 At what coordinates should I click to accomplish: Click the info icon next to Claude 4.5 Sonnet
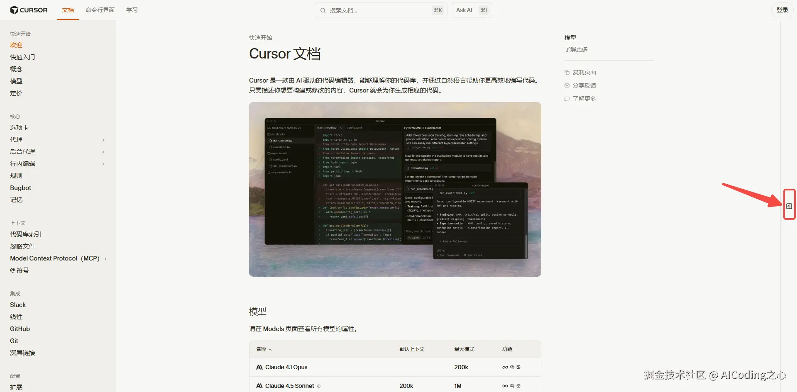pos(319,386)
